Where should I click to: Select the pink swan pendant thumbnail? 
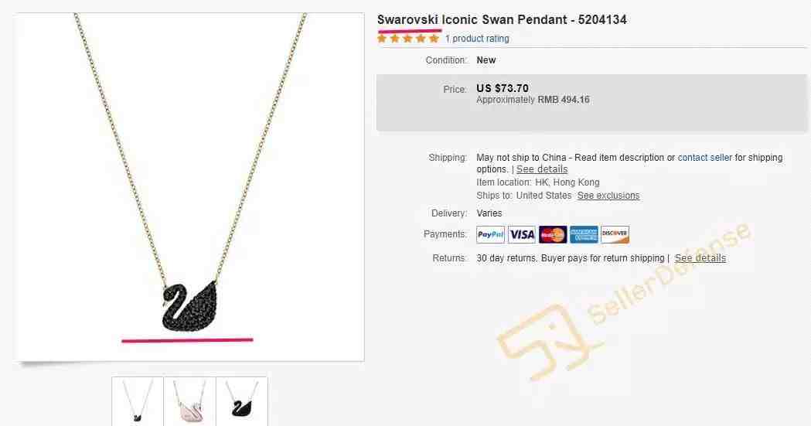click(x=189, y=401)
